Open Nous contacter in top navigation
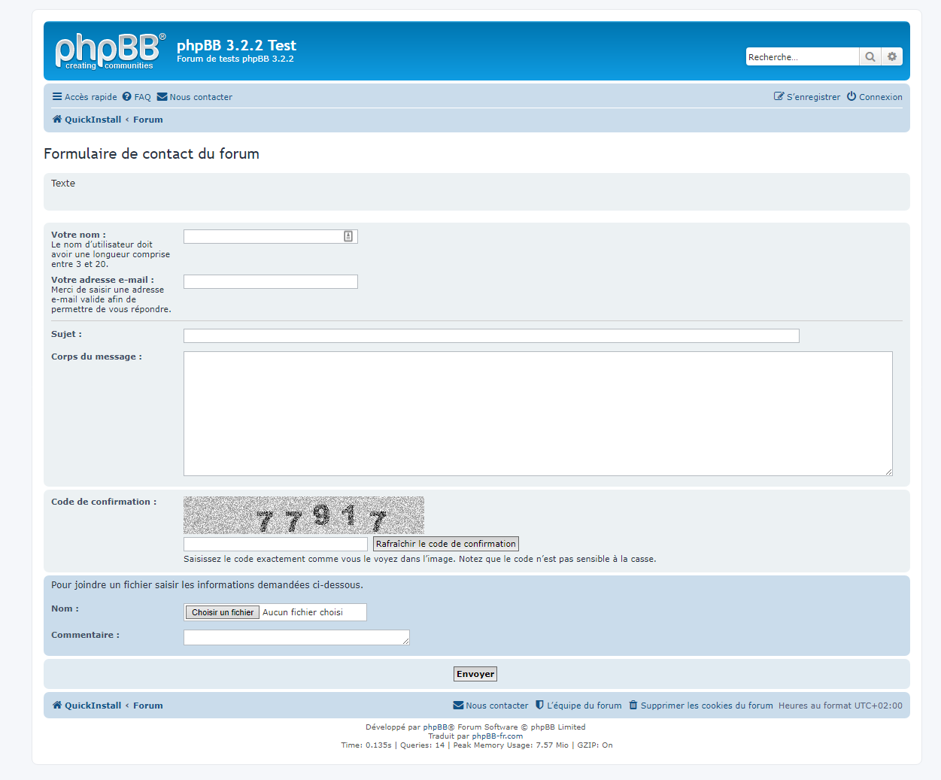941x780 pixels. (x=195, y=97)
